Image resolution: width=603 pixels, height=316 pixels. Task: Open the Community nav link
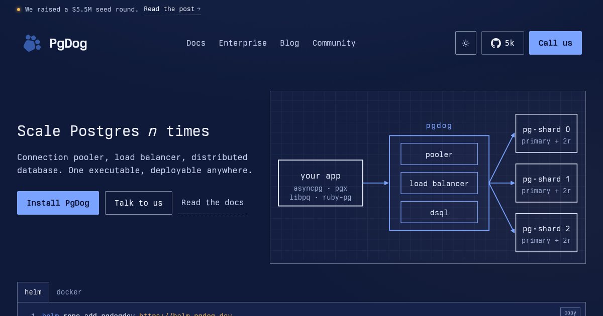coord(334,43)
